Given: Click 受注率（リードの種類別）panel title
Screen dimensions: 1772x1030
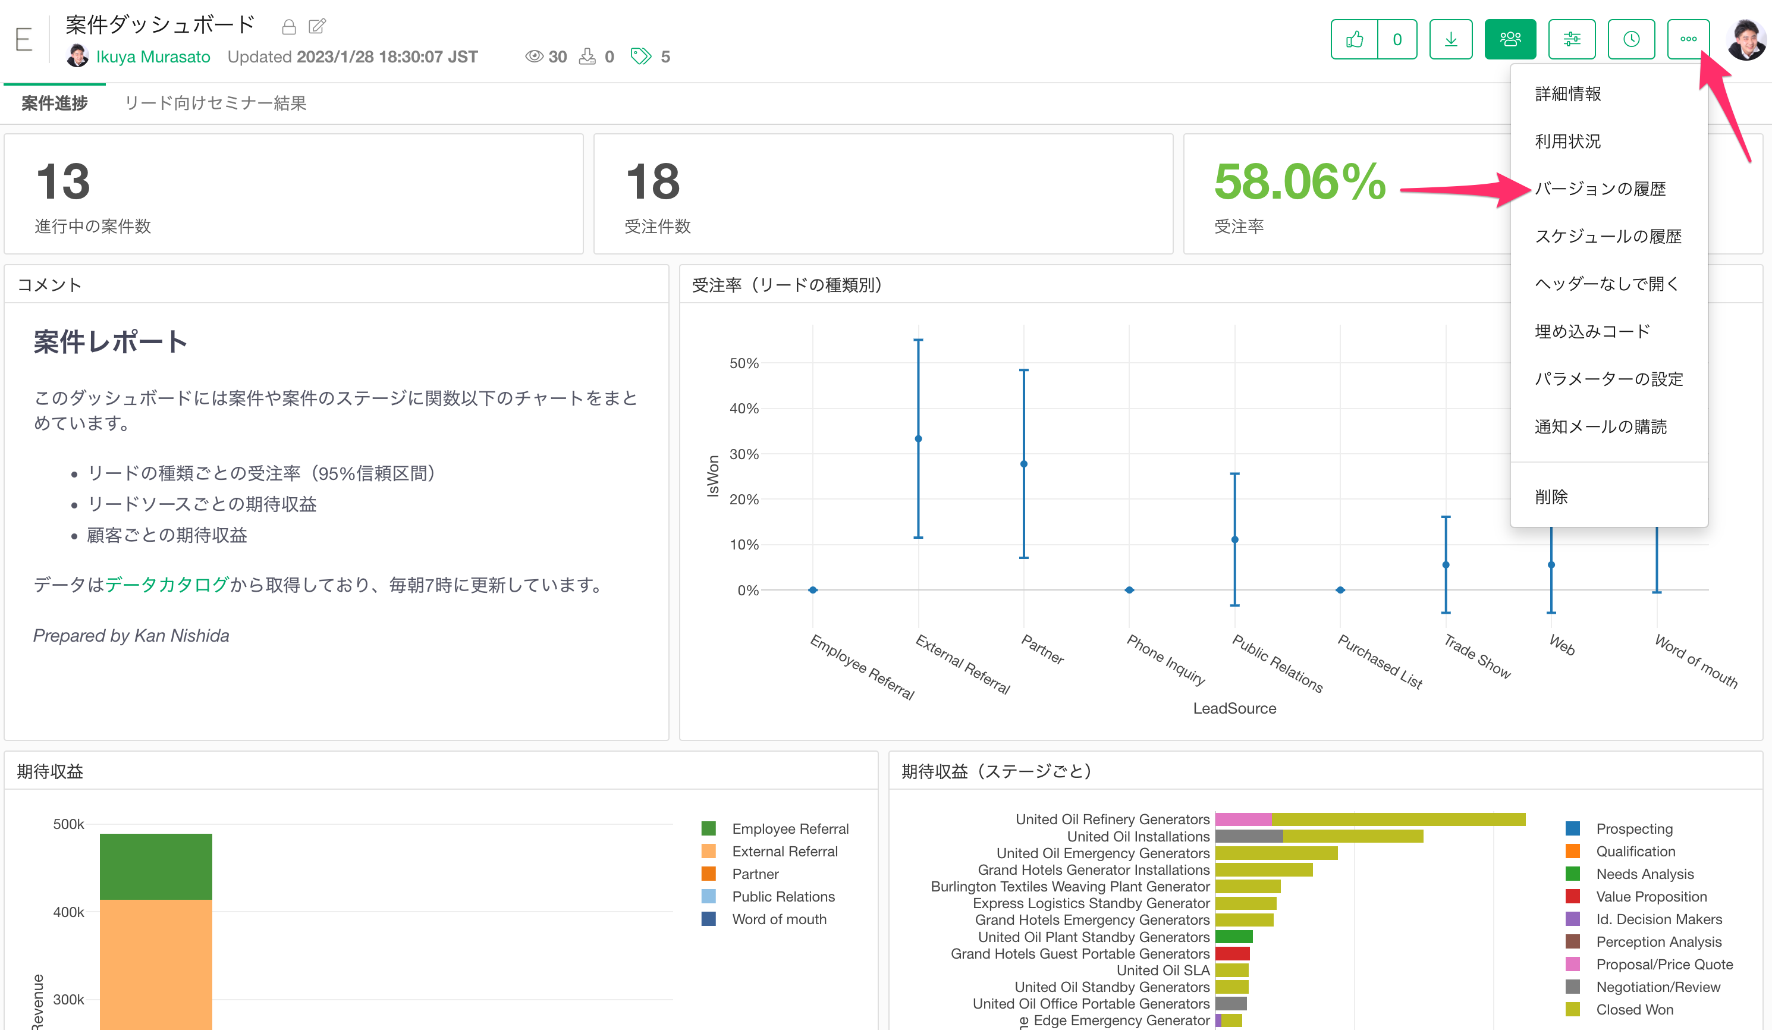Looking at the screenshot, I should pos(787,285).
